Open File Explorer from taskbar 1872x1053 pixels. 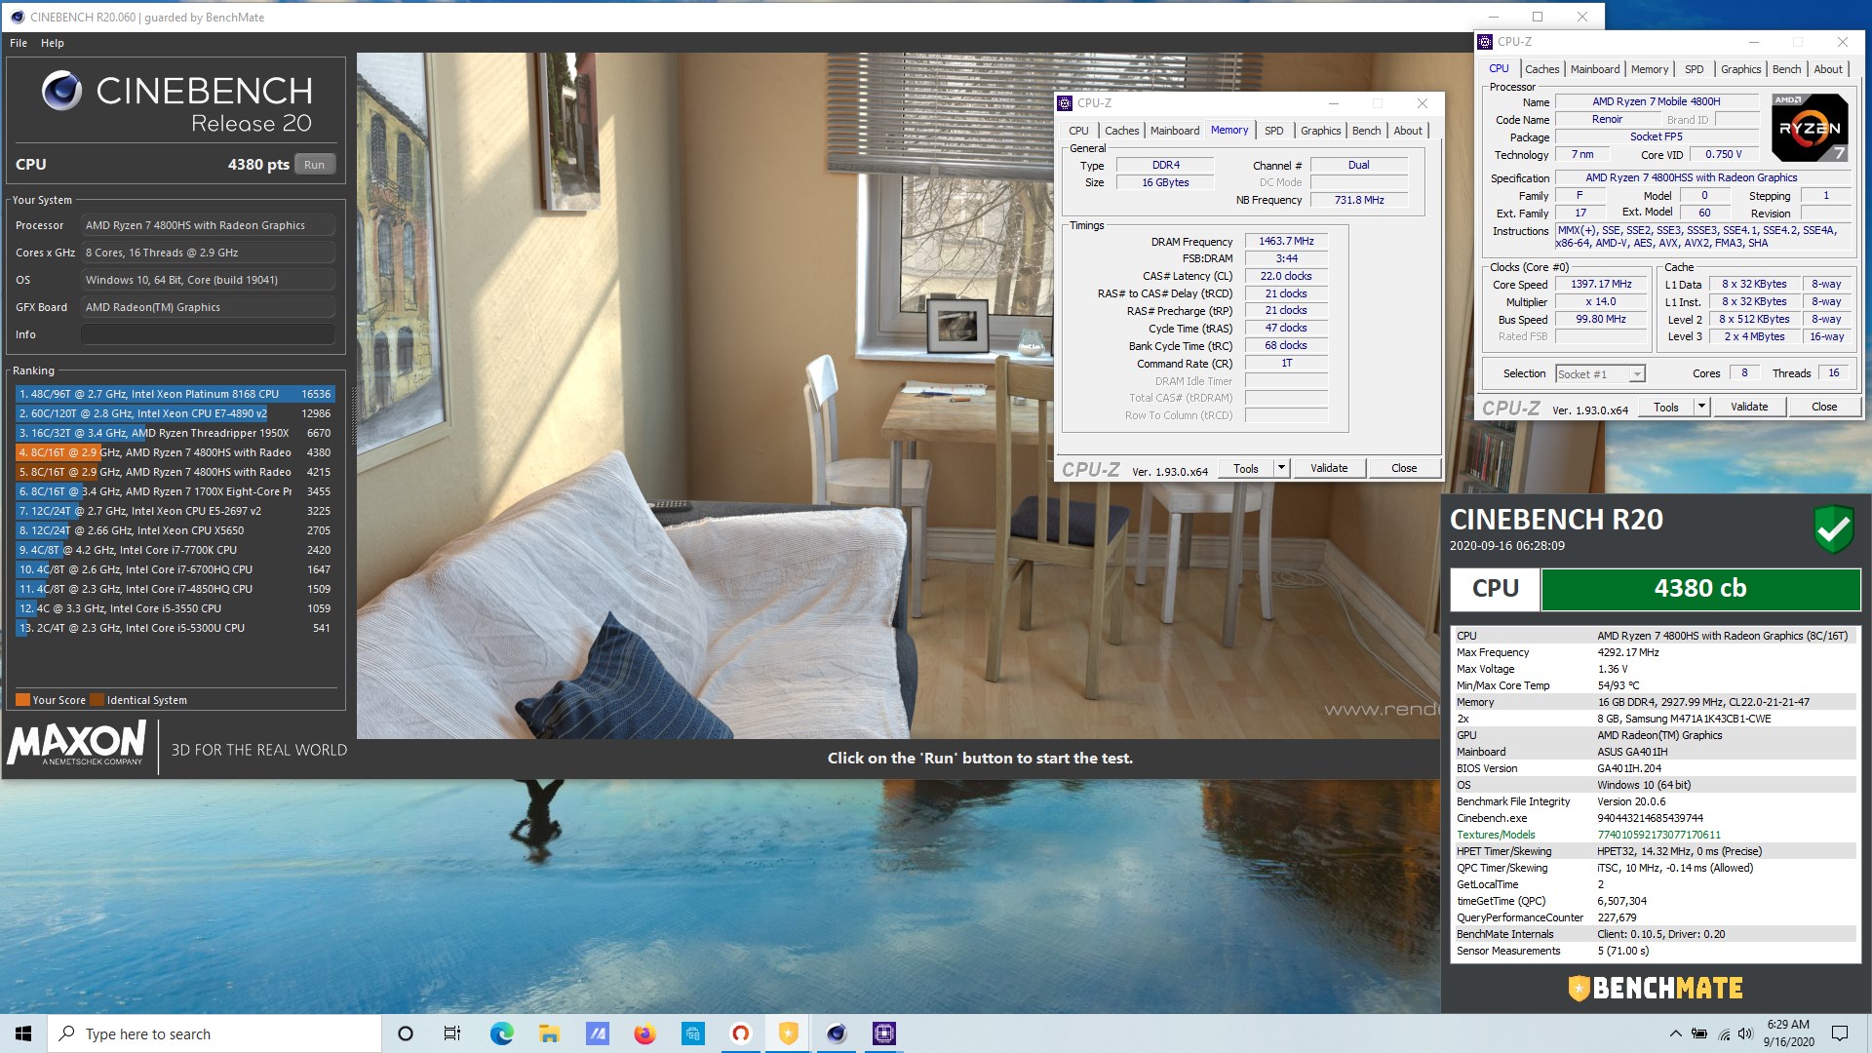click(549, 1033)
